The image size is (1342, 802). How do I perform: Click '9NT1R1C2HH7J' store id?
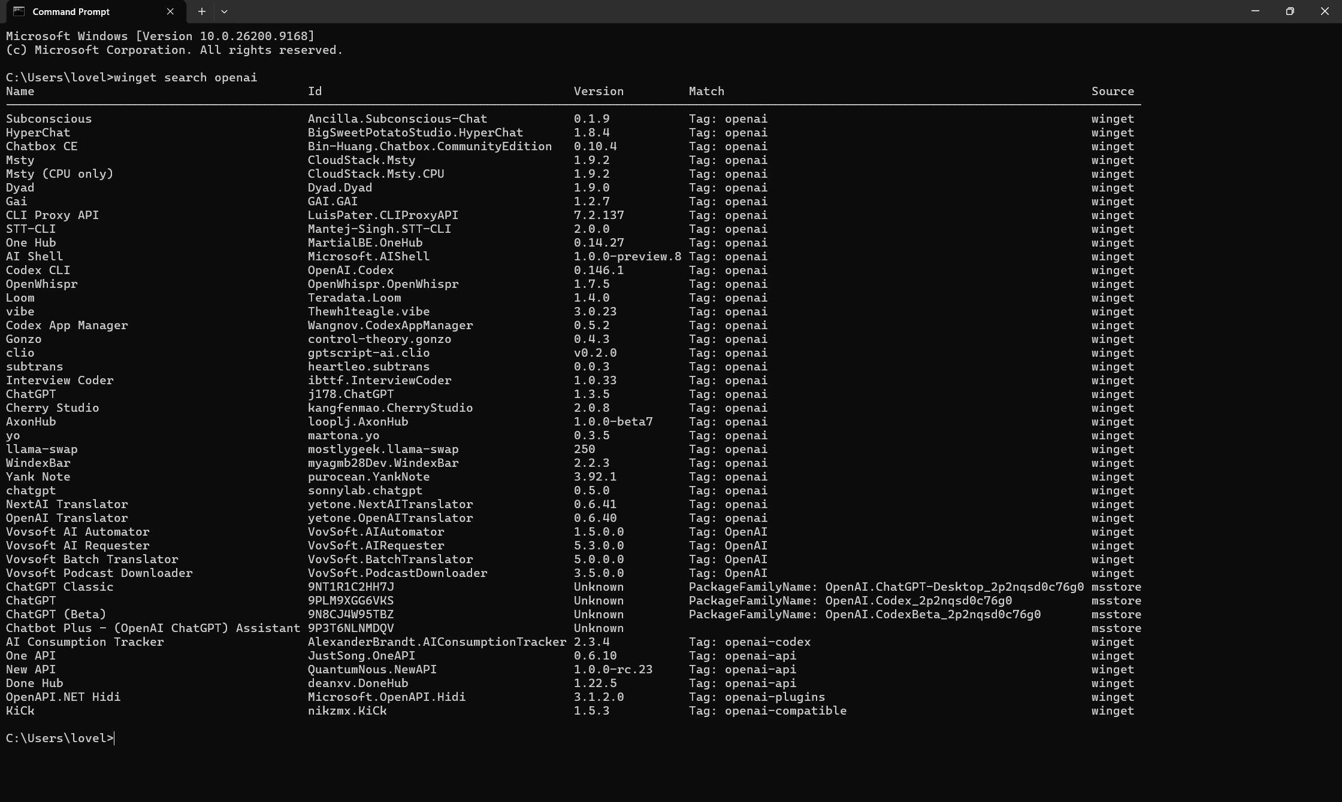[351, 587]
